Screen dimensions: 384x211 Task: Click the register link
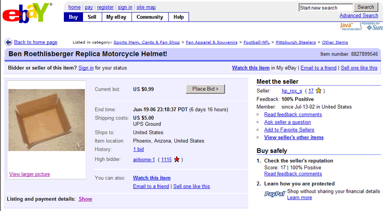coord(105,7)
